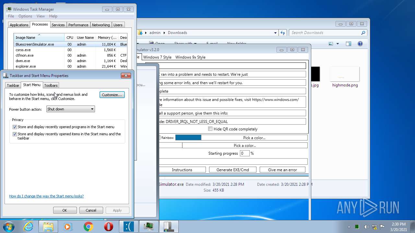Open Task Manager Help menu
415x233 pixels.
53,16
